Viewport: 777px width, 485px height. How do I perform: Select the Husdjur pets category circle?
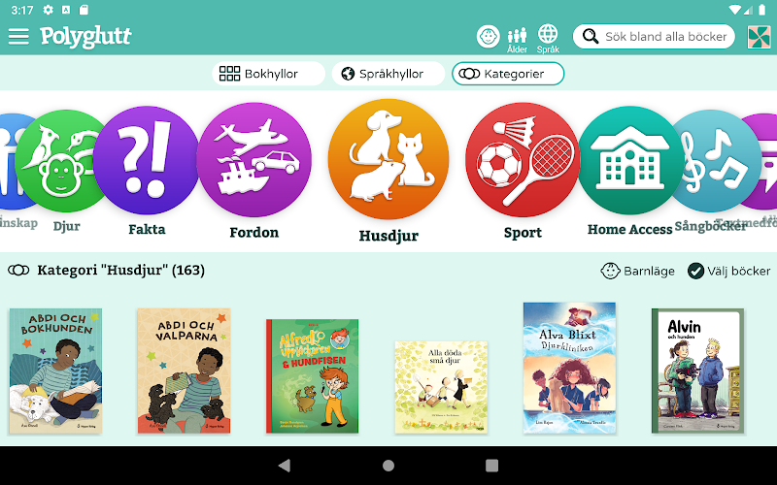pos(388,159)
